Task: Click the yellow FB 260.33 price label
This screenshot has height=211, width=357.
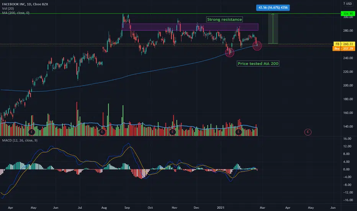Action: [344, 44]
